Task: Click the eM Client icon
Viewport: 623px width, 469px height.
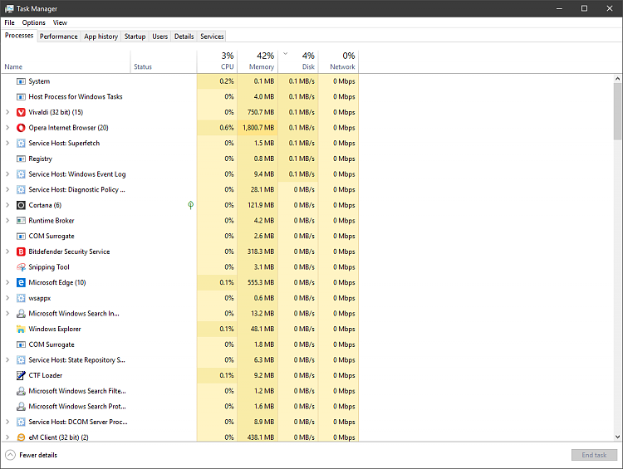Action: pyautogui.click(x=21, y=437)
